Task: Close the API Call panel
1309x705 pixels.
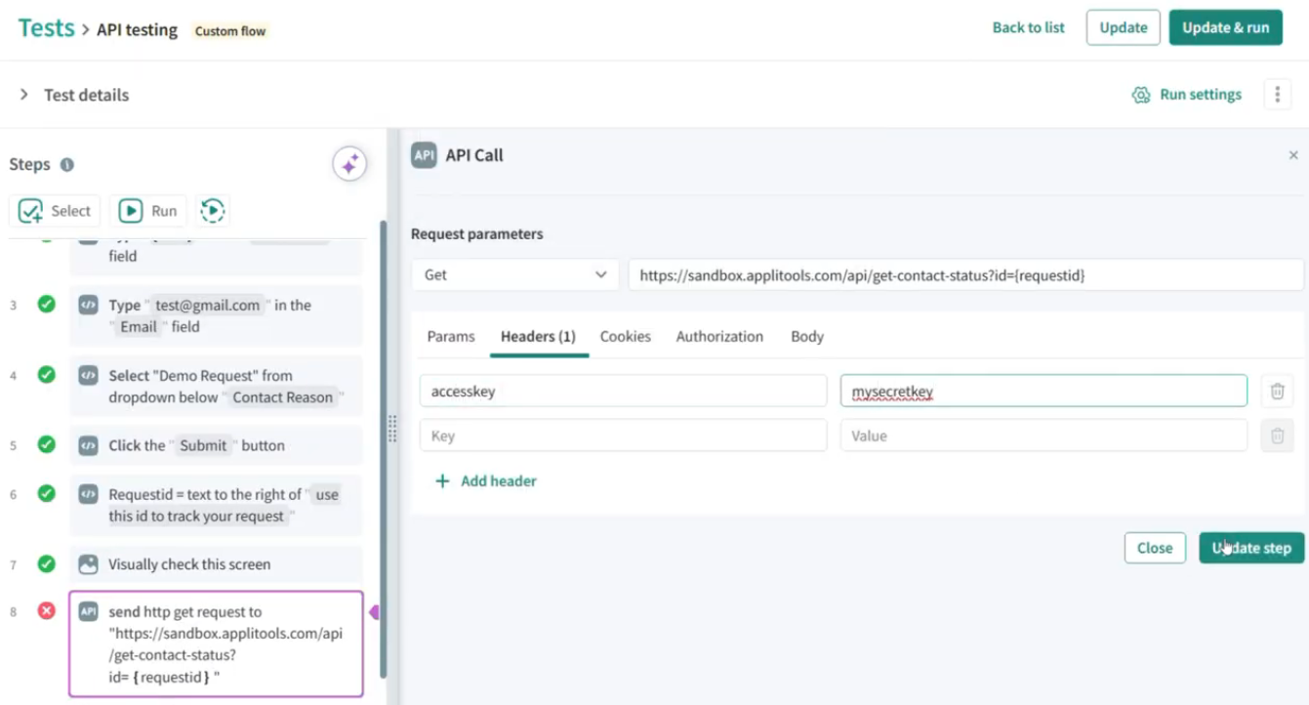Action: (x=1293, y=154)
